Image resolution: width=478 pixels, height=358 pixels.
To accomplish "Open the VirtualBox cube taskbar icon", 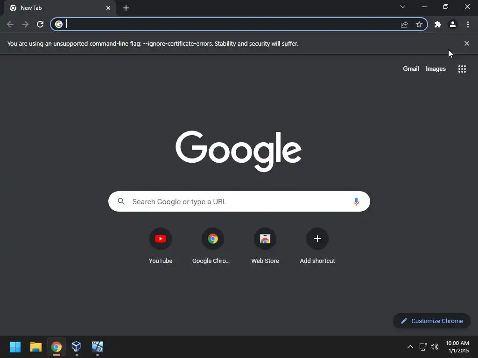I will (76, 347).
